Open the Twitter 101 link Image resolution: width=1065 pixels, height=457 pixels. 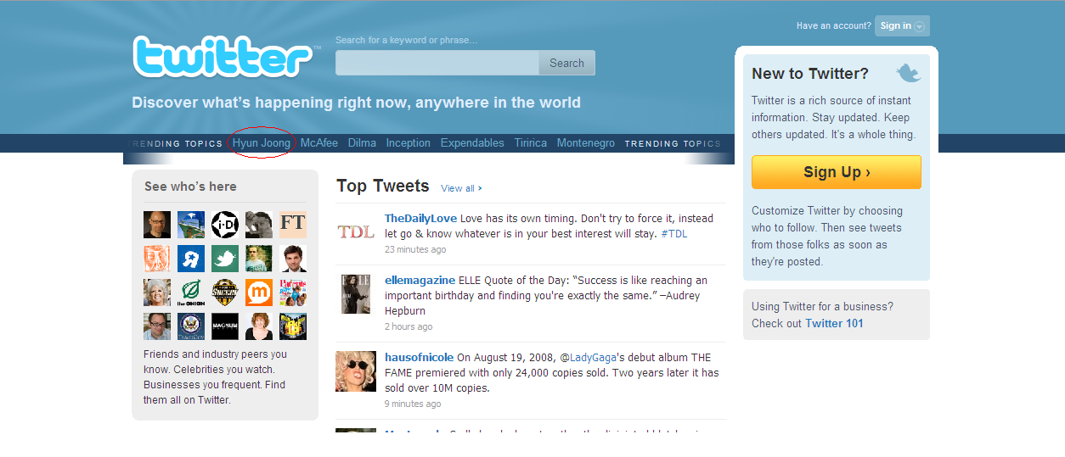[834, 323]
